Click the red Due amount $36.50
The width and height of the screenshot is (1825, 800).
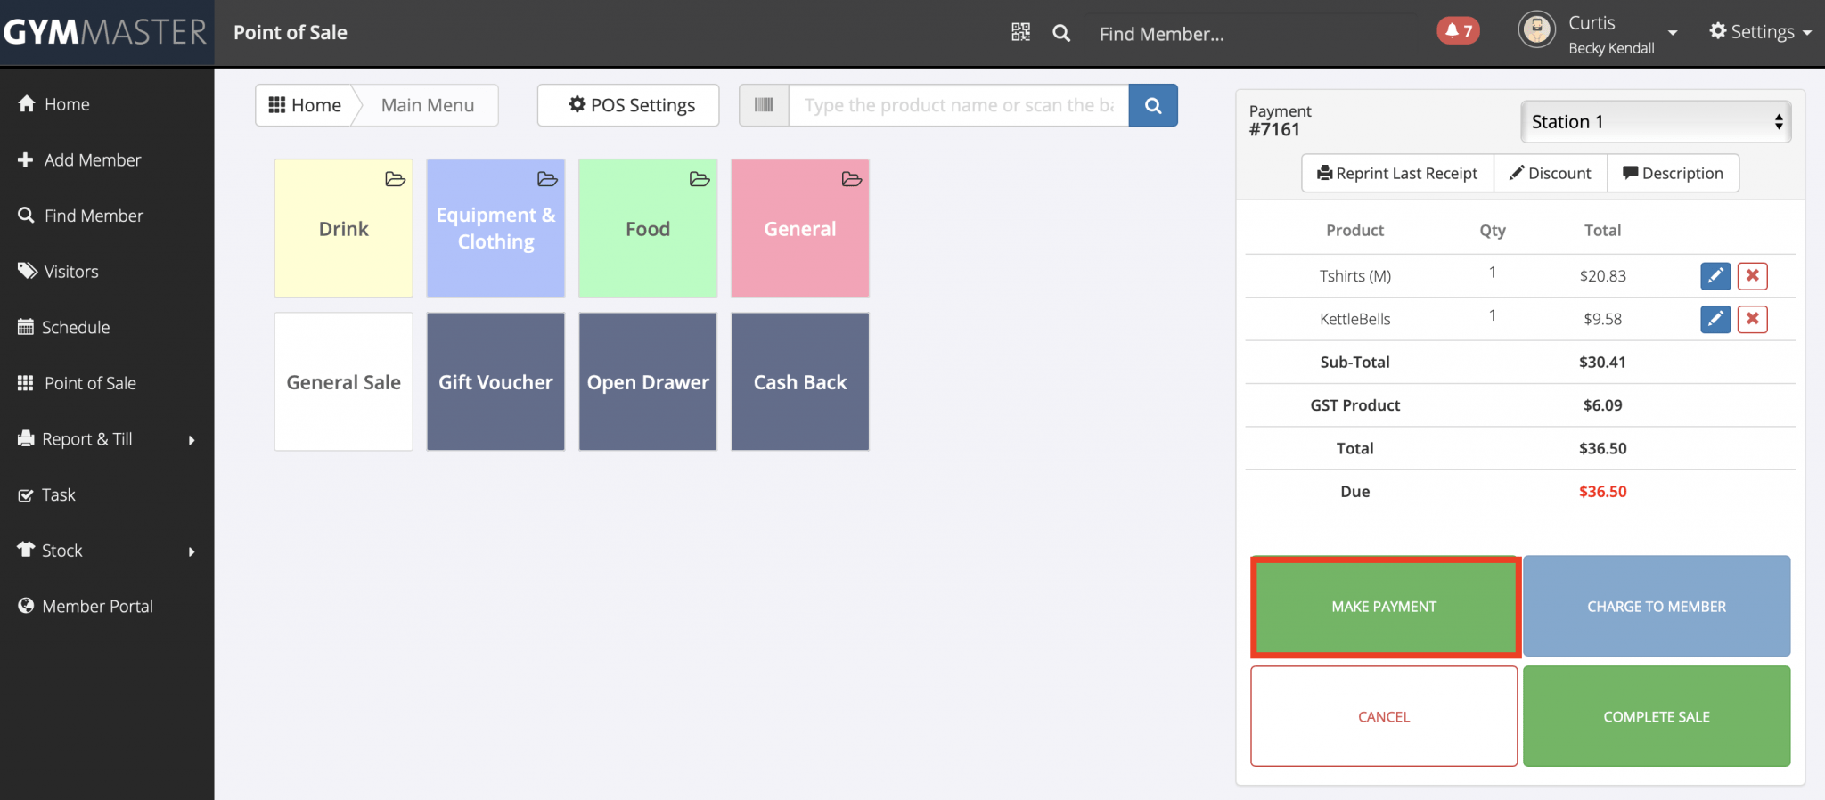pyautogui.click(x=1603, y=492)
